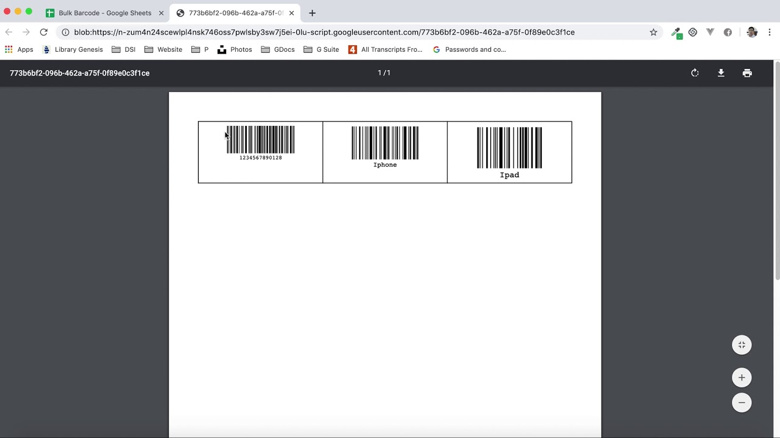Click the Ipad barcode
This screenshot has height=438, width=780.
[x=509, y=148]
